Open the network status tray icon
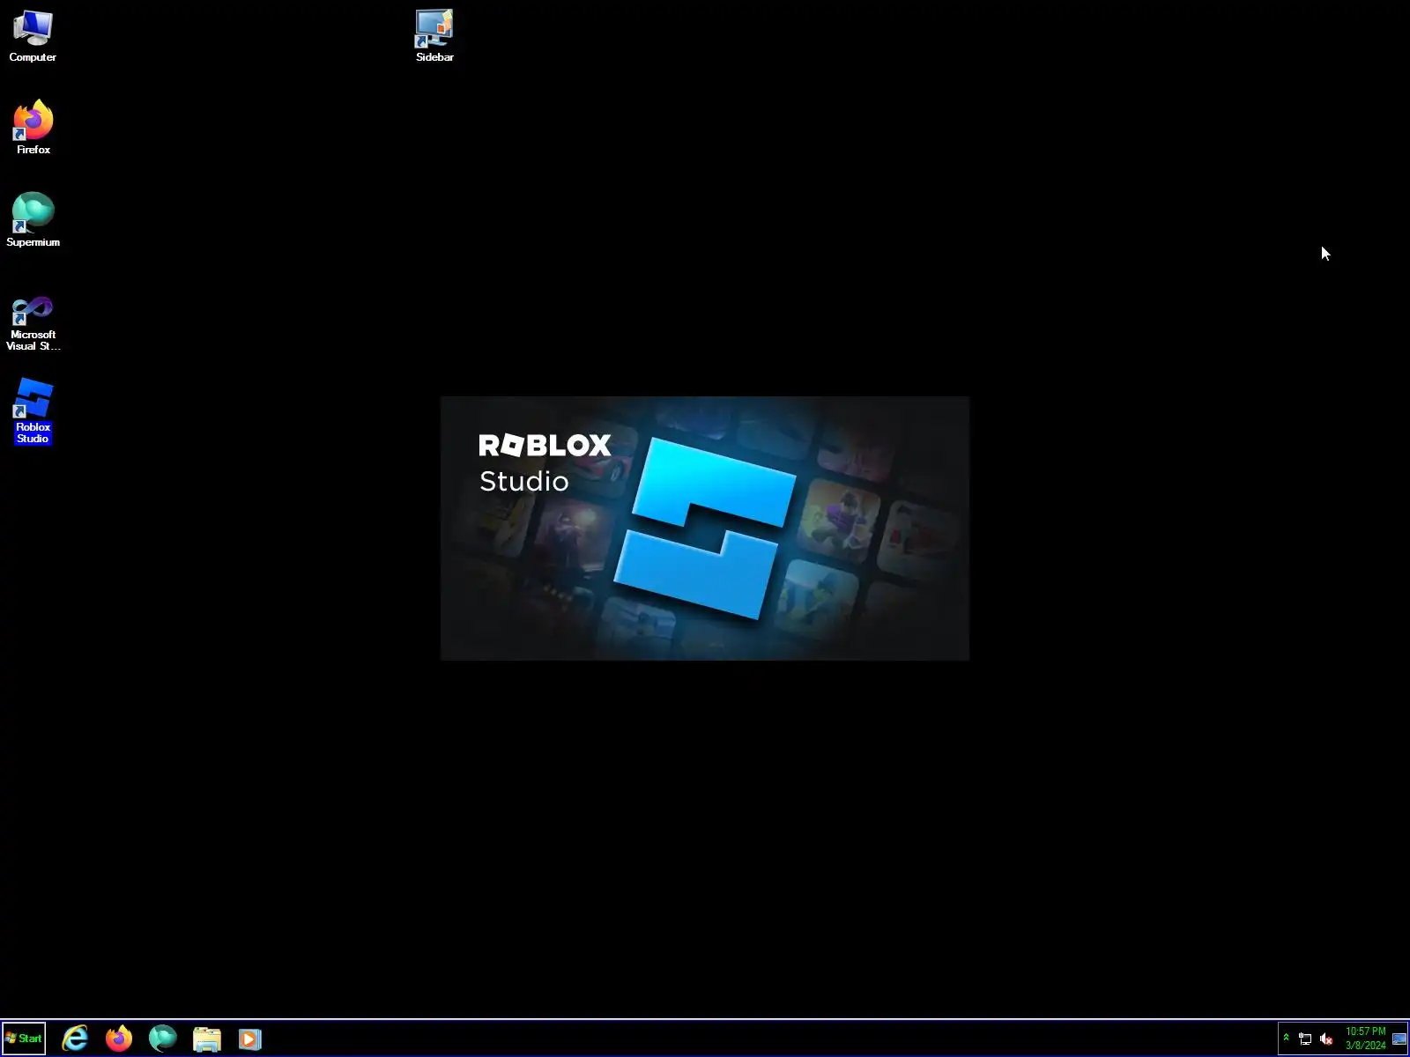 [x=1305, y=1039]
